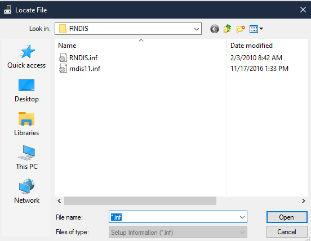Click the Open button

pos(287,217)
